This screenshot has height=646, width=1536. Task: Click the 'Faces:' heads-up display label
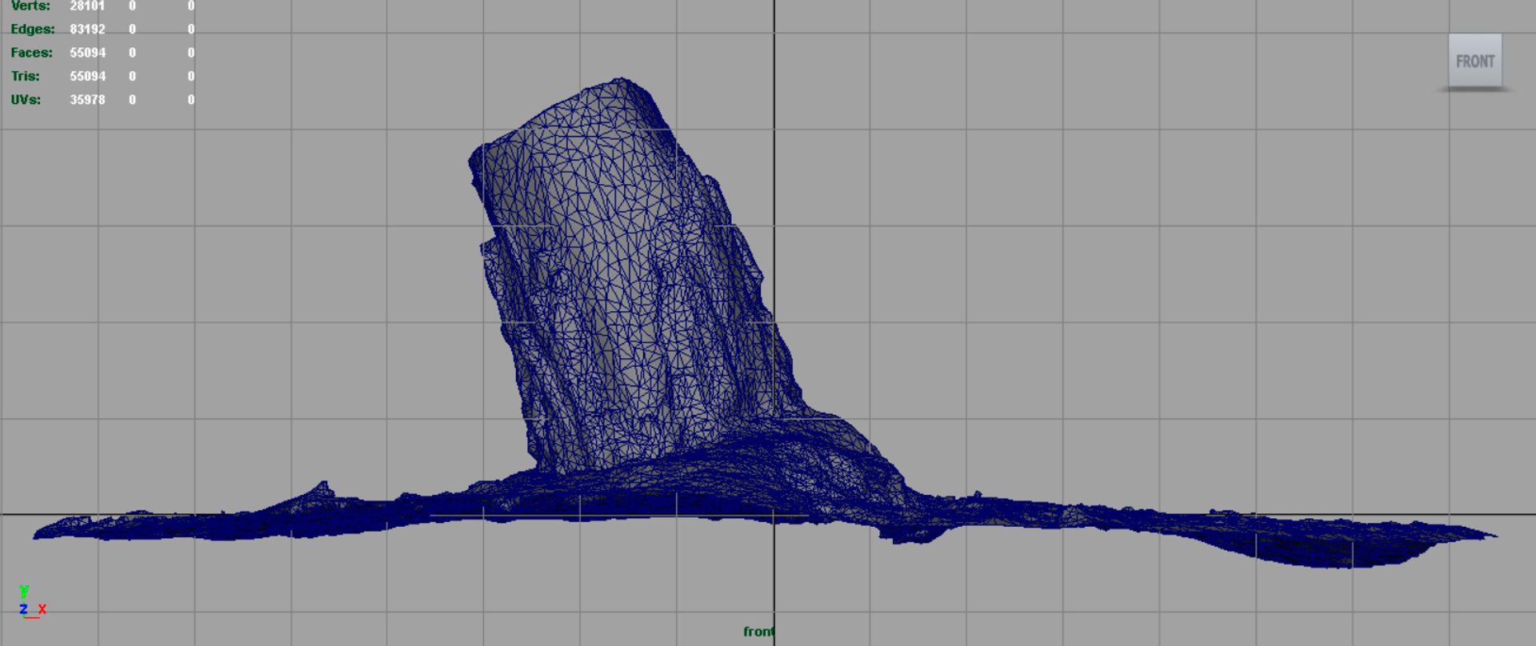click(x=31, y=53)
